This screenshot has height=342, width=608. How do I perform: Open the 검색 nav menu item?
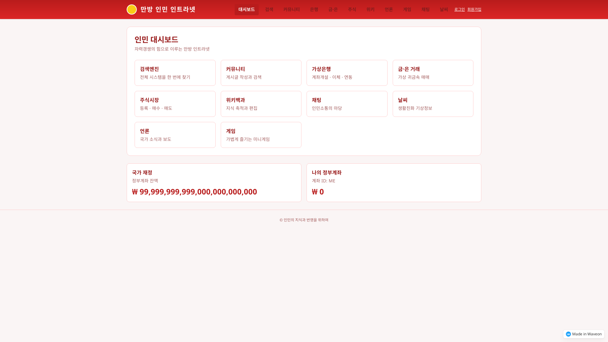pos(269,9)
